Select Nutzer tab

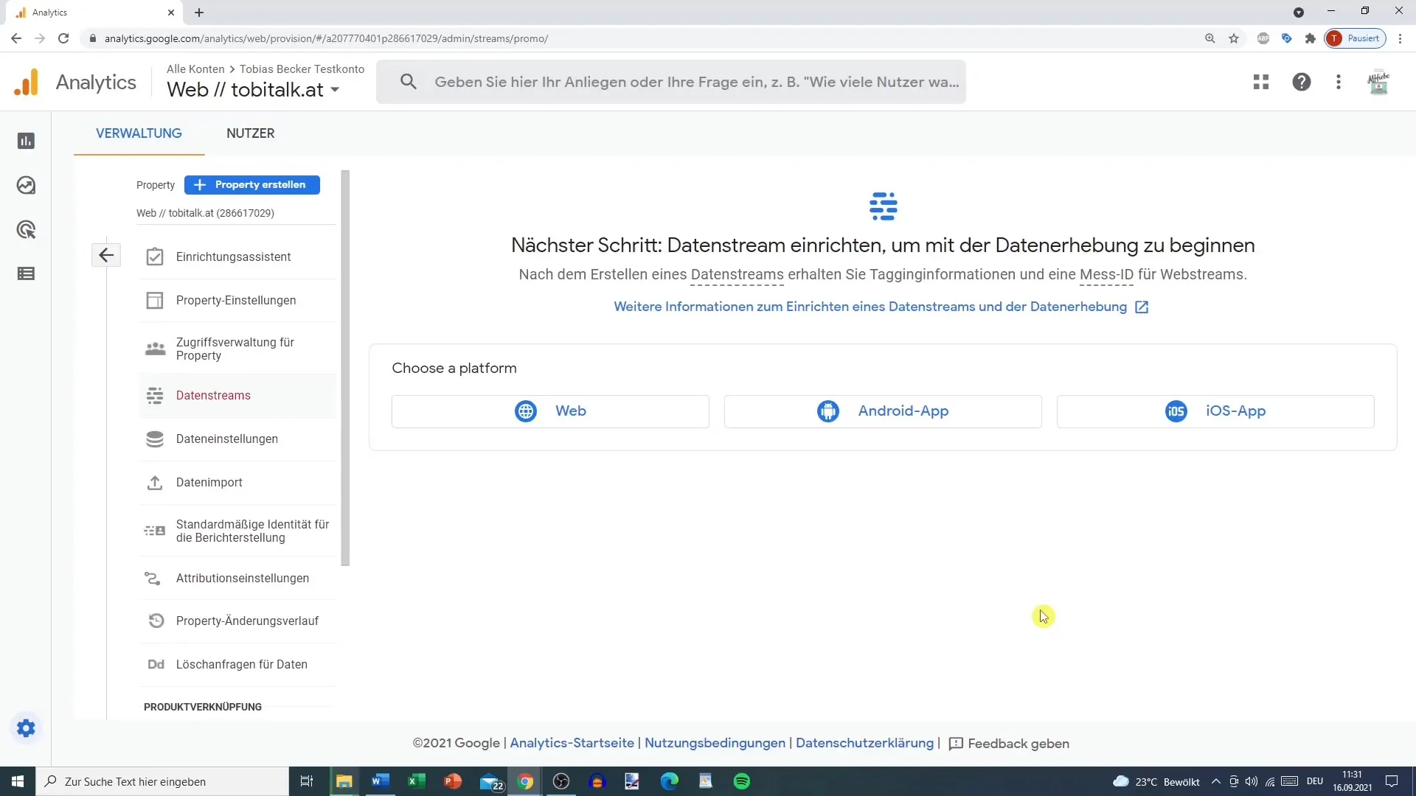coord(250,133)
